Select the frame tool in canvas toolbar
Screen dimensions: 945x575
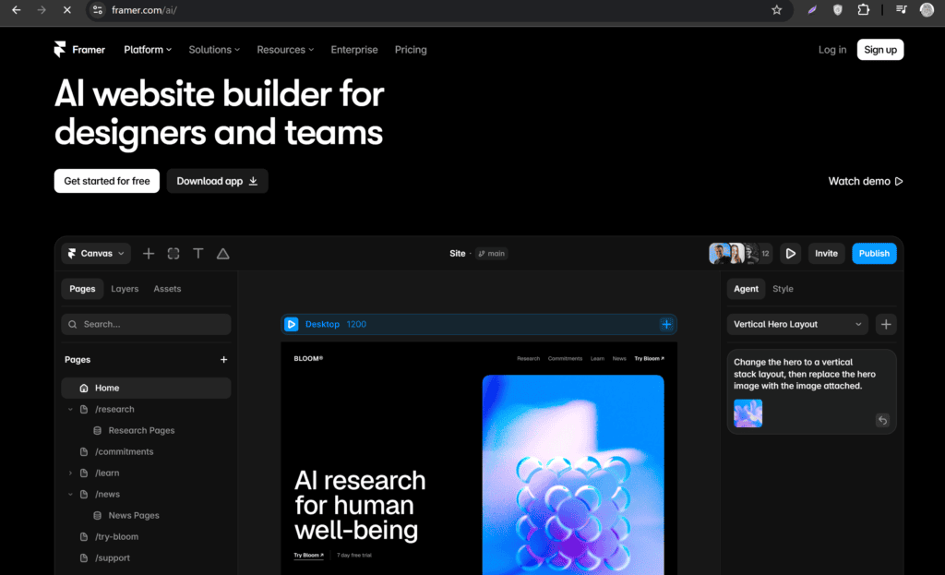(173, 254)
